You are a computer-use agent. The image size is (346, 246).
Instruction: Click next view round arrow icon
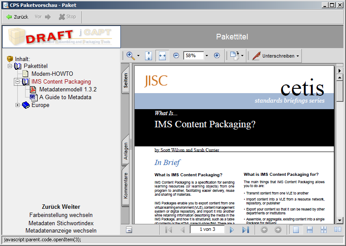coord(278,230)
